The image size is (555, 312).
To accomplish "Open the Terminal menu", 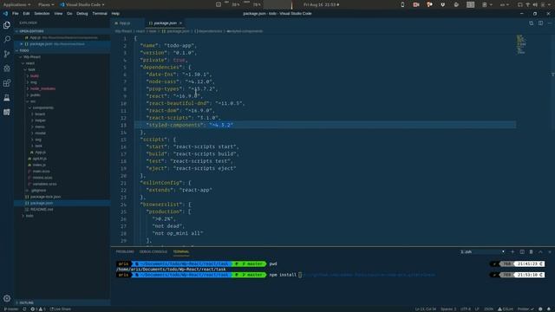I will (x=100, y=14).
